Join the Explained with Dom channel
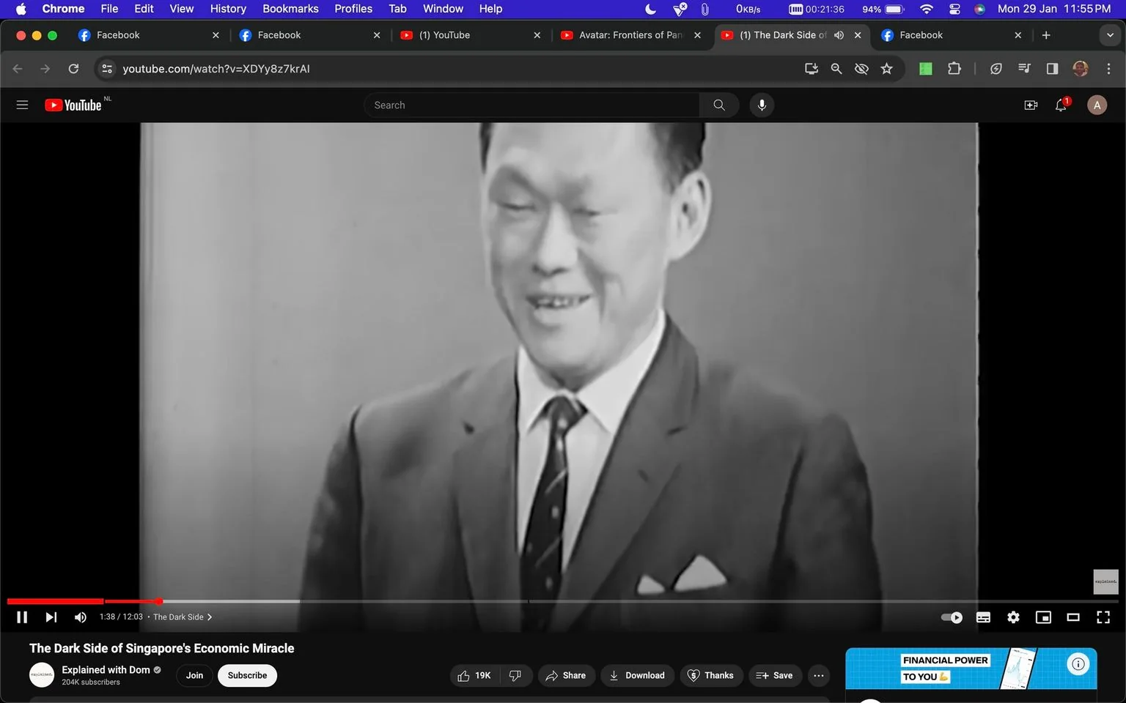The height and width of the screenshot is (703, 1126). tap(194, 675)
